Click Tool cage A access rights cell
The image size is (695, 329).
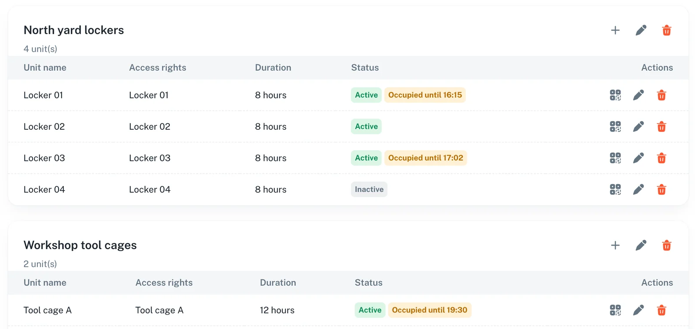[x=159, y=310]
